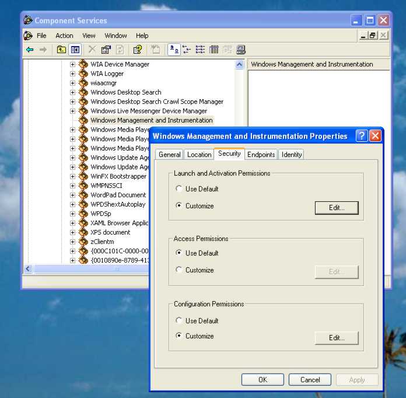Switch to Large Icons view
Image resolution: width=406 pixels, height=398 pixels.
[x=174, y=50]
